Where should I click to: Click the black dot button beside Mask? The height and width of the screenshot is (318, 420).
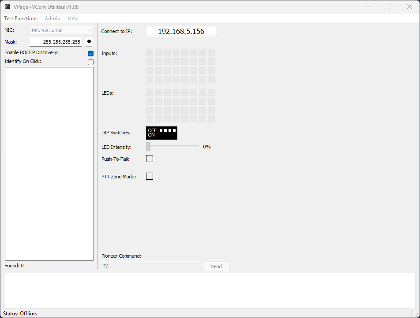pos(89,42)
